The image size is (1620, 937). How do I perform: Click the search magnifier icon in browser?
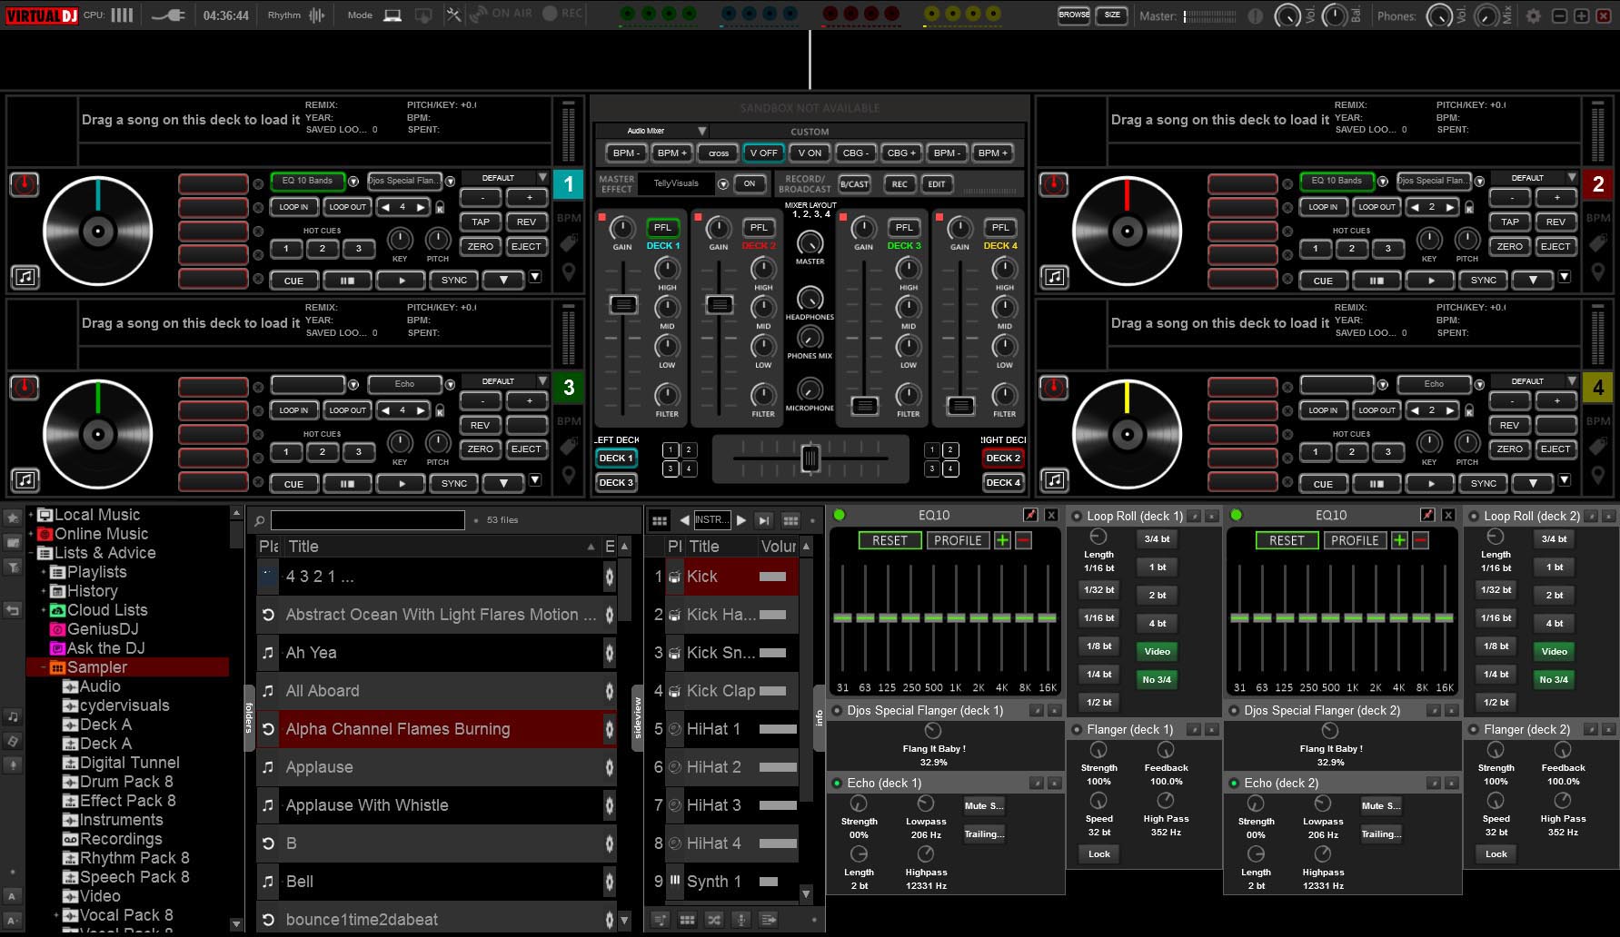[x=260, y=520]
